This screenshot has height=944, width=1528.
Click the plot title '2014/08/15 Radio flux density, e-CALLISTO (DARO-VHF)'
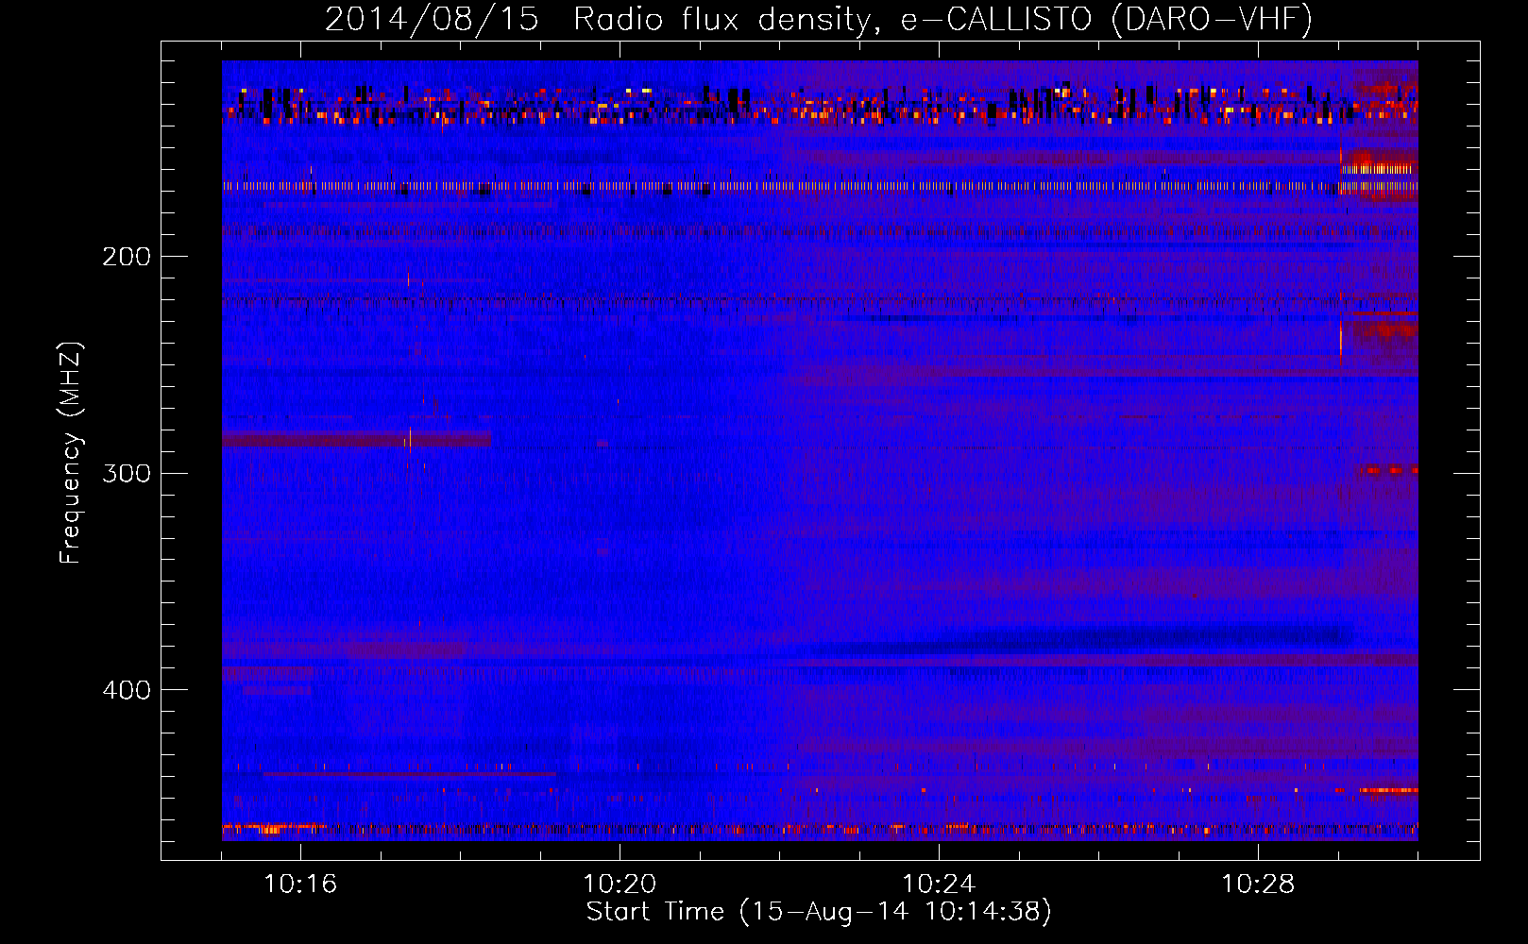click(819, 19)
